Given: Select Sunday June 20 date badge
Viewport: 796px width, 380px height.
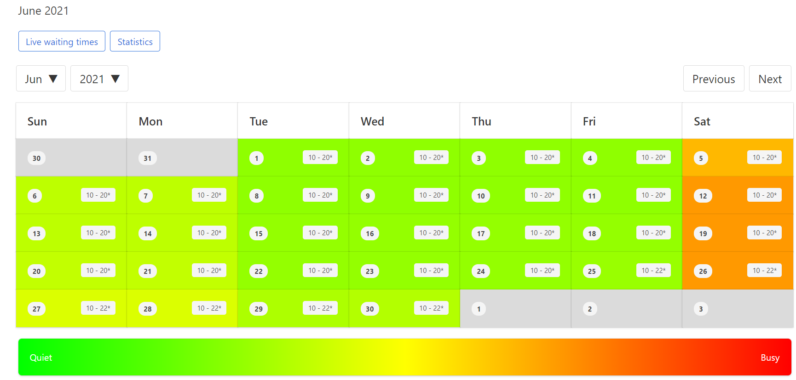Looking at the screenshot, I should (36, 272).
